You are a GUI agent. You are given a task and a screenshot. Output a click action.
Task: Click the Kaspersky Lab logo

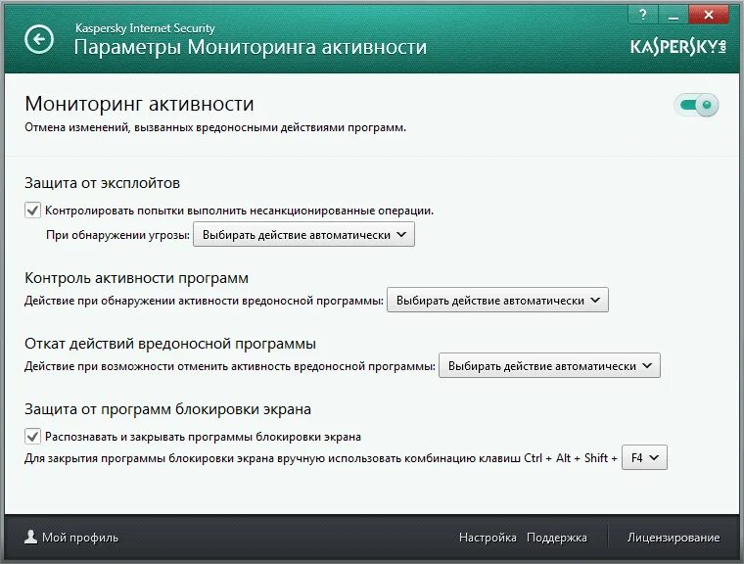(678, 47)
